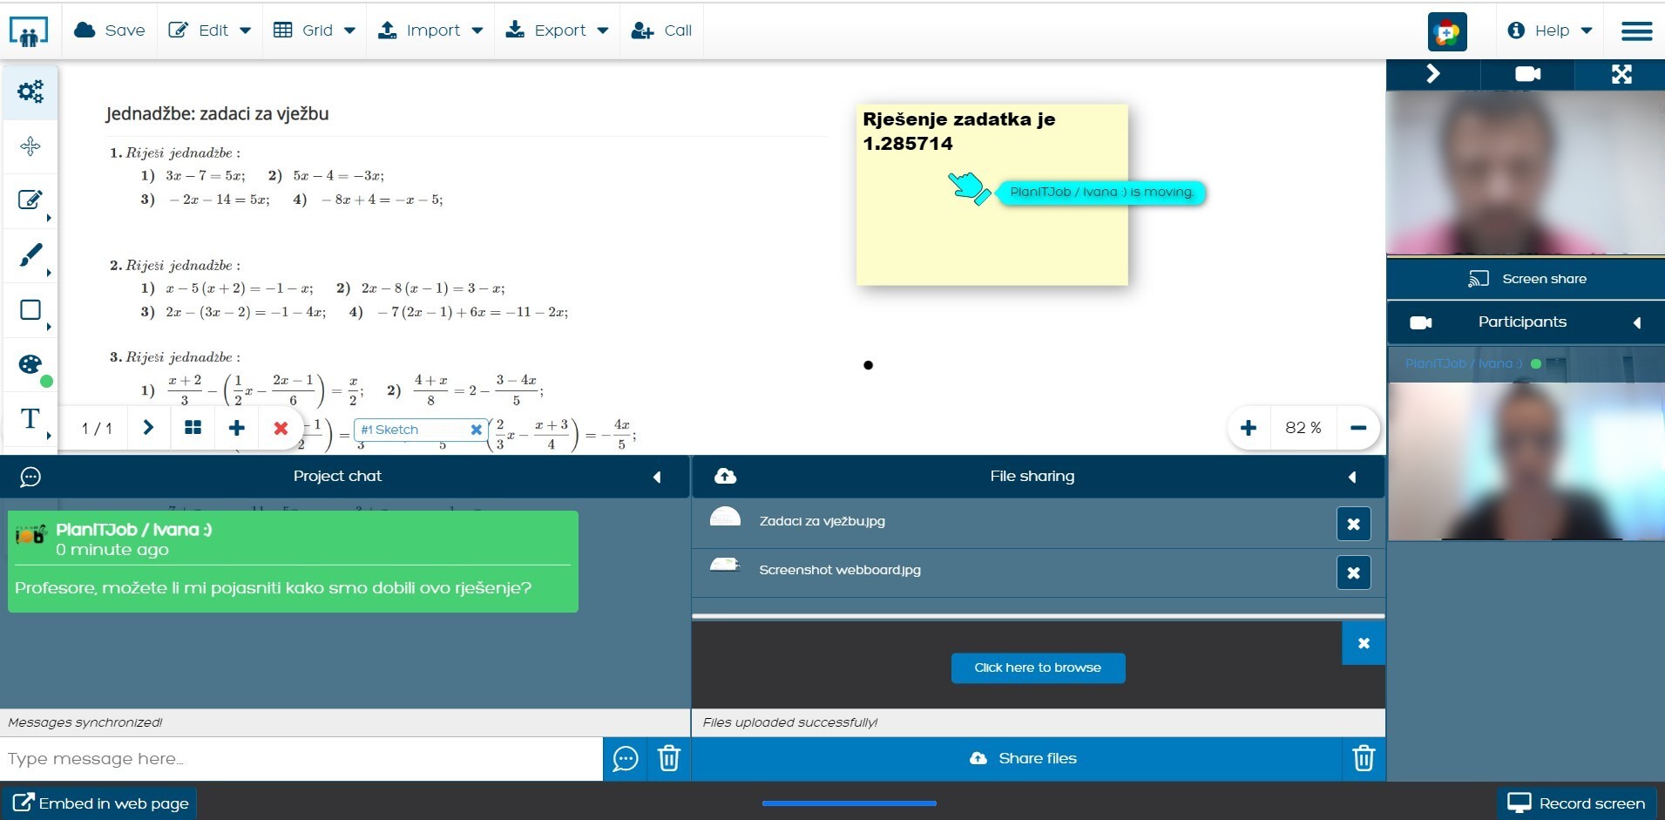This screenshot has width=1665, height=820.
Task: Open the page grid overview icon
Action: point(193,428)
